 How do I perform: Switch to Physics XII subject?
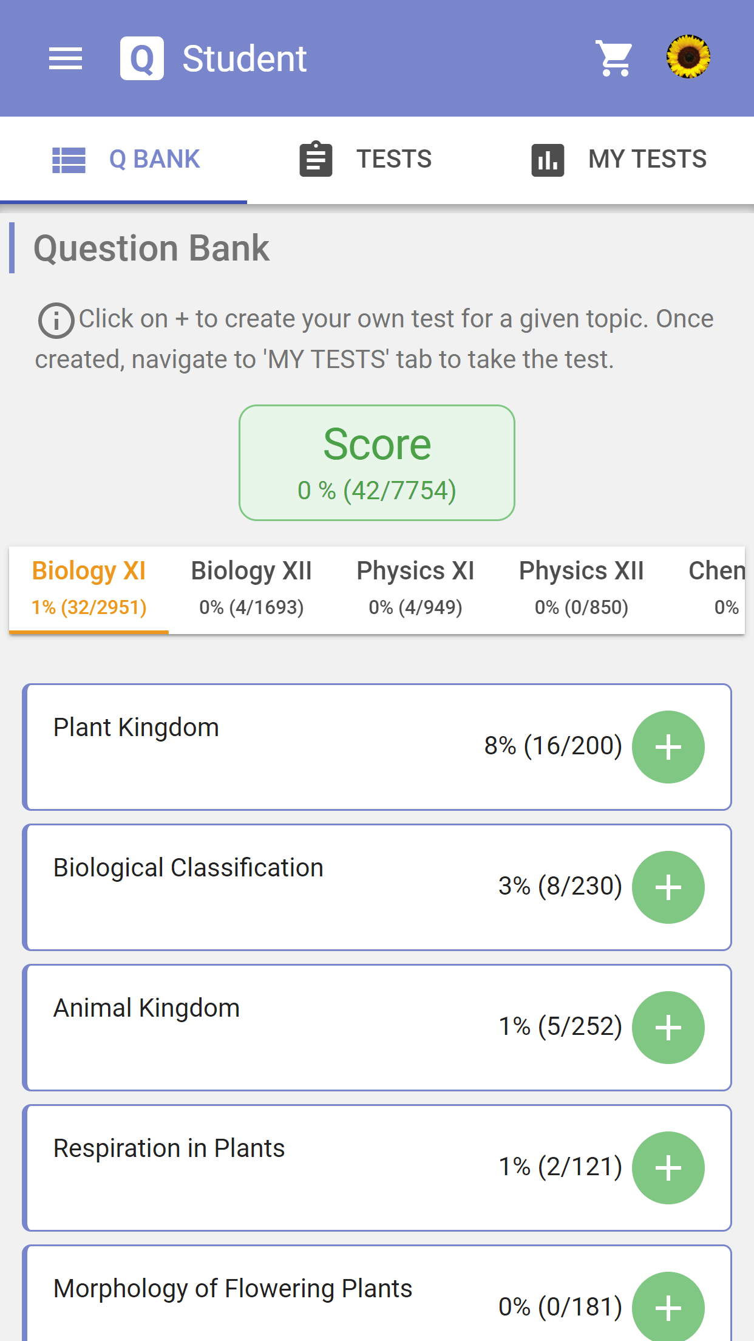(582, 589)
